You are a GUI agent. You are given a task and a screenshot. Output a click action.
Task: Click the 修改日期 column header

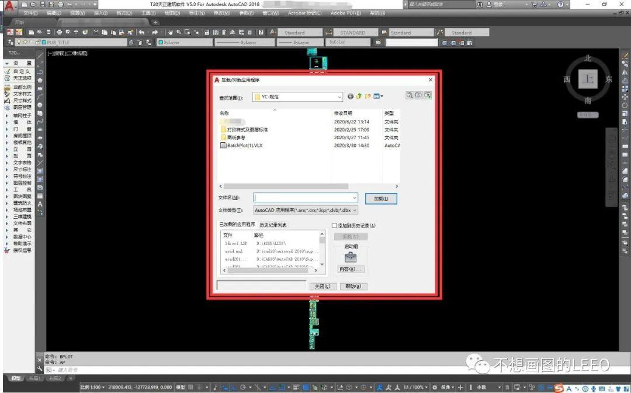pyautogui.click(x=343, y=113)
